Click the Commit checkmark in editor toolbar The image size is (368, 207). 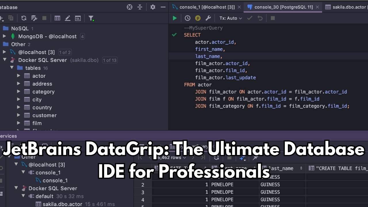pos(250,18)
